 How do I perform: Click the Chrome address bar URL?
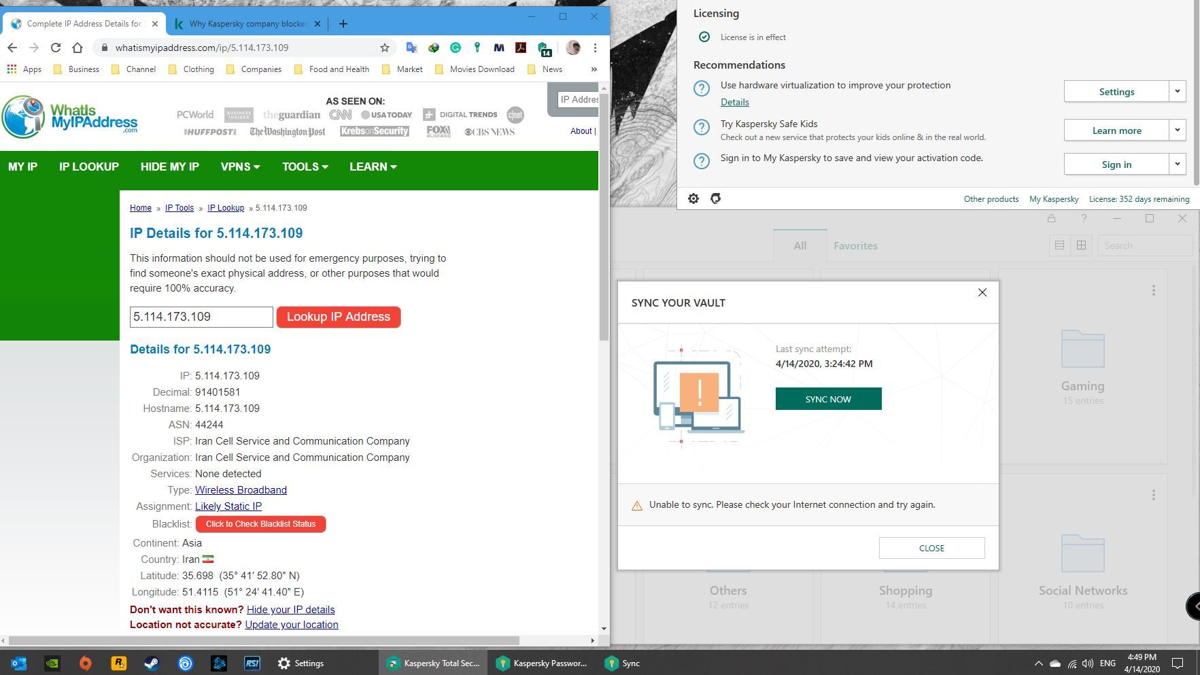click(x=202, y=48)
